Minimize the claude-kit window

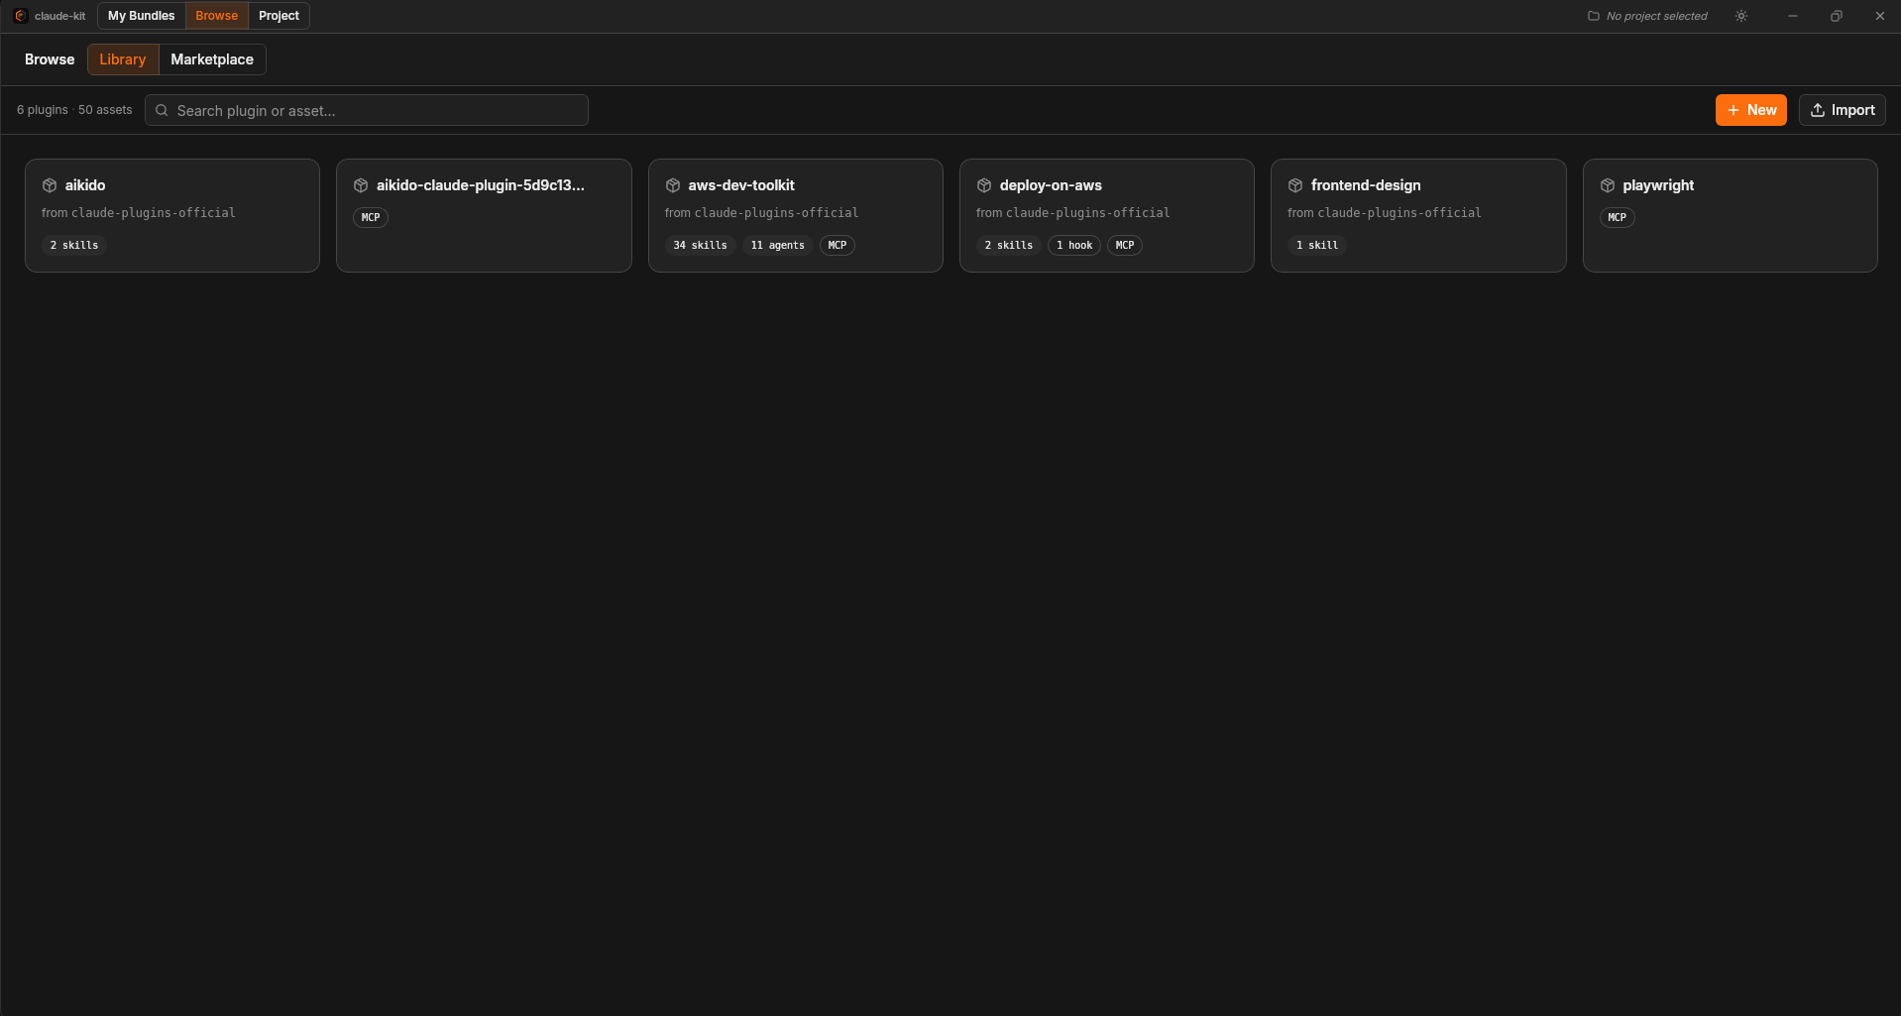[1793, 16]
